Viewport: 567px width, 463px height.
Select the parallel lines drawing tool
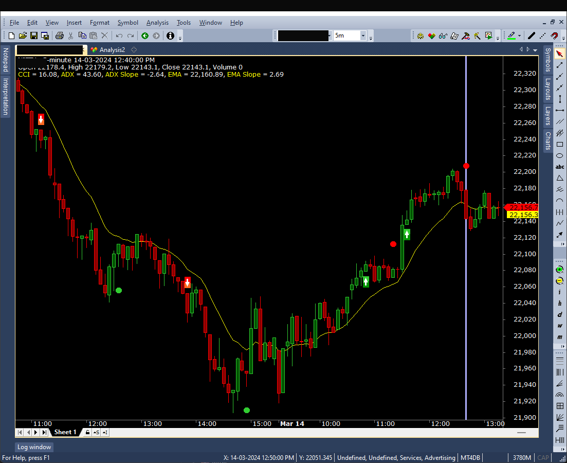tap(559, 121)
